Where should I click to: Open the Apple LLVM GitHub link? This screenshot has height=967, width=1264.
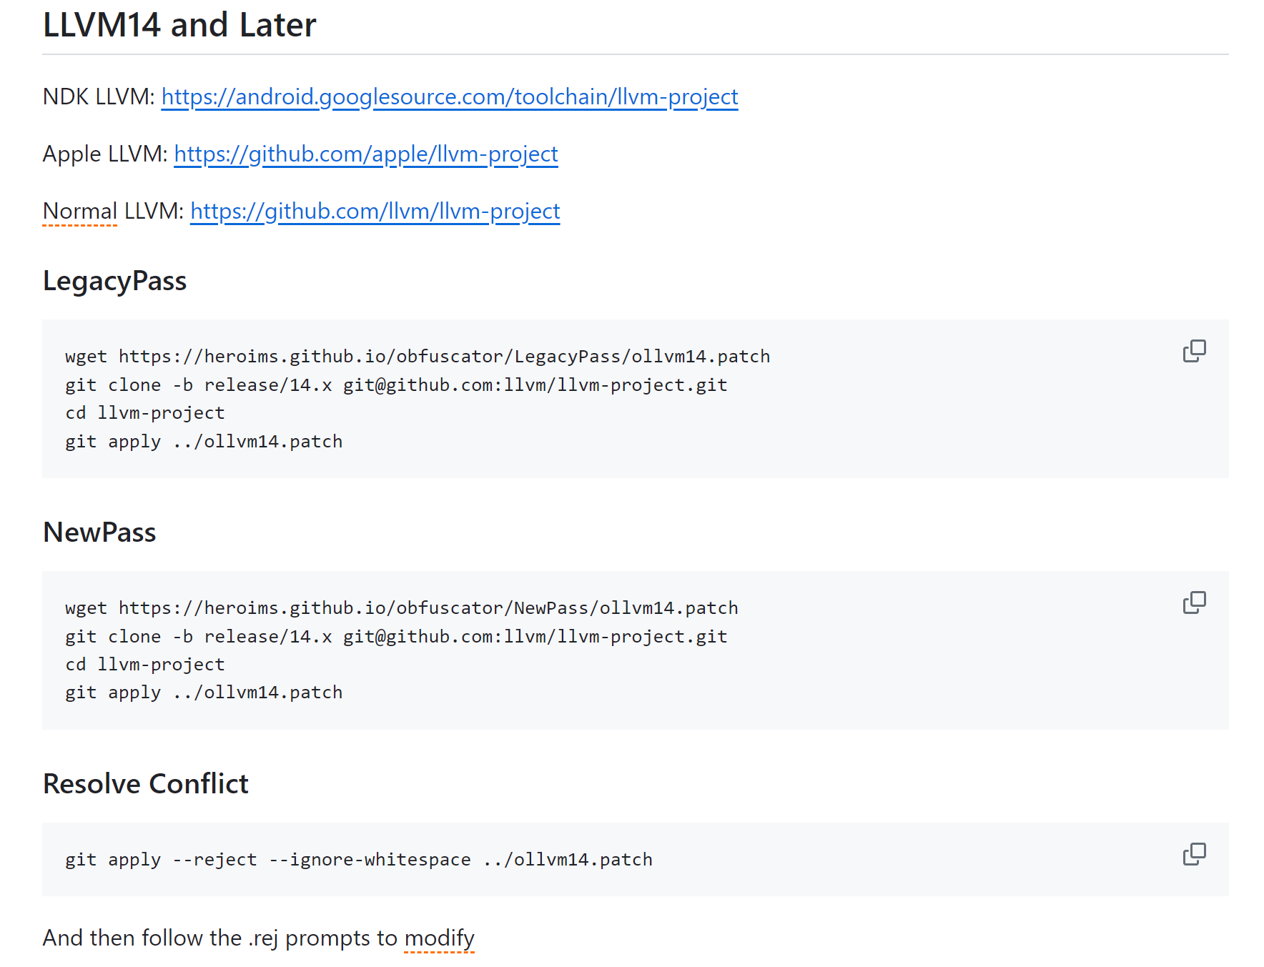pyautogui.click(x=365, y=154)
